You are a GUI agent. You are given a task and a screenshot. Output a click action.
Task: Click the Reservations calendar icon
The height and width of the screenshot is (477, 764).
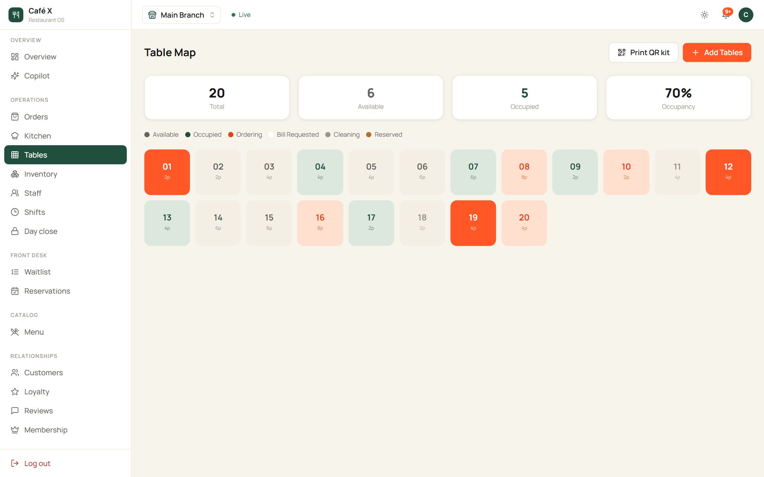coord(15,291)
